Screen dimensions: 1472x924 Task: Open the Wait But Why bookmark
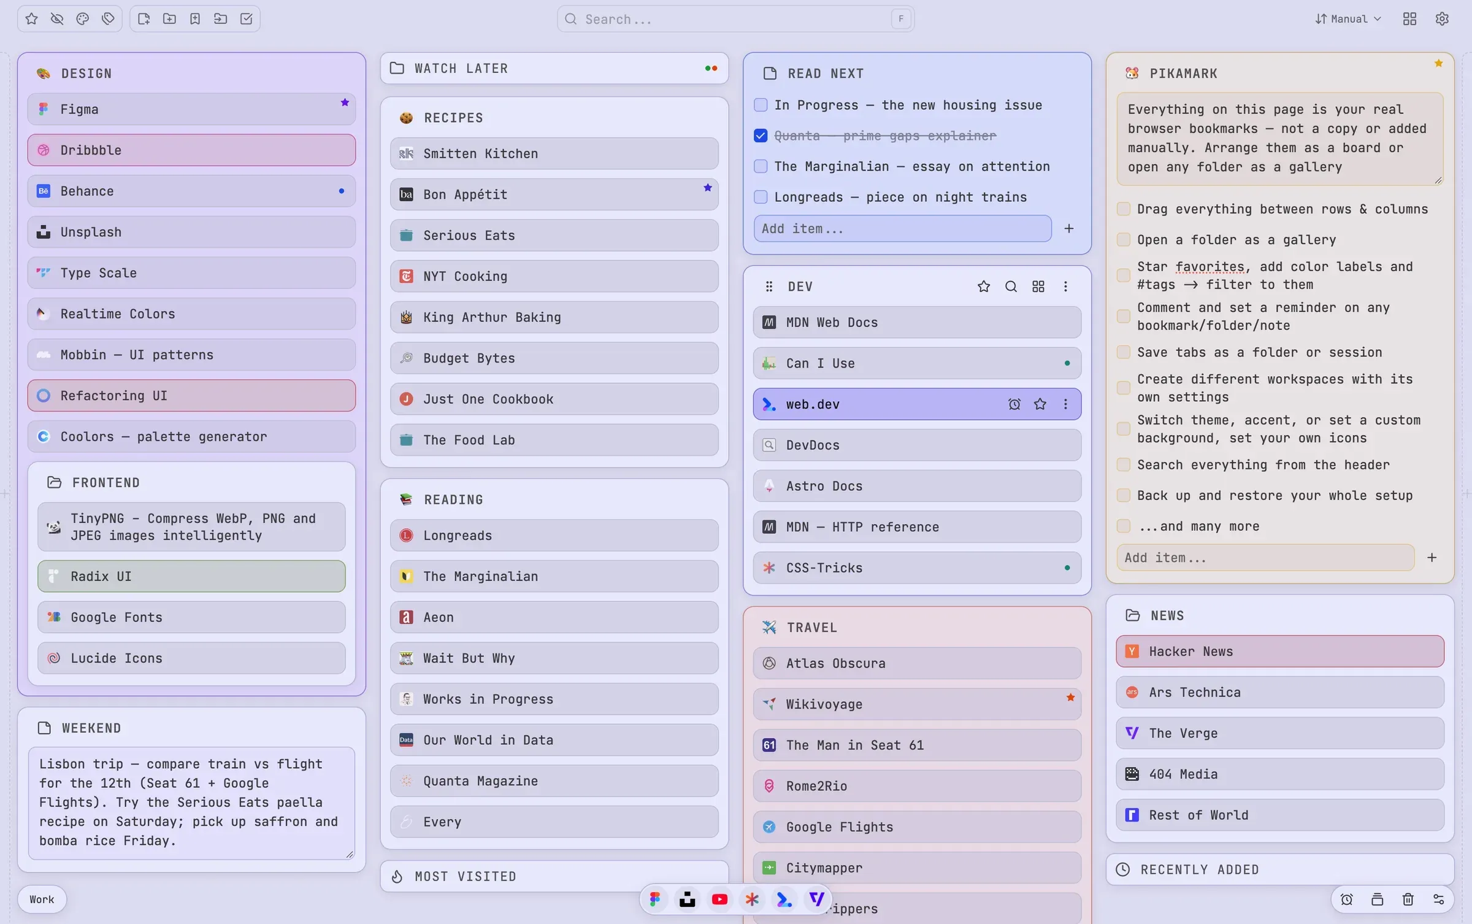tap(554, 658)
